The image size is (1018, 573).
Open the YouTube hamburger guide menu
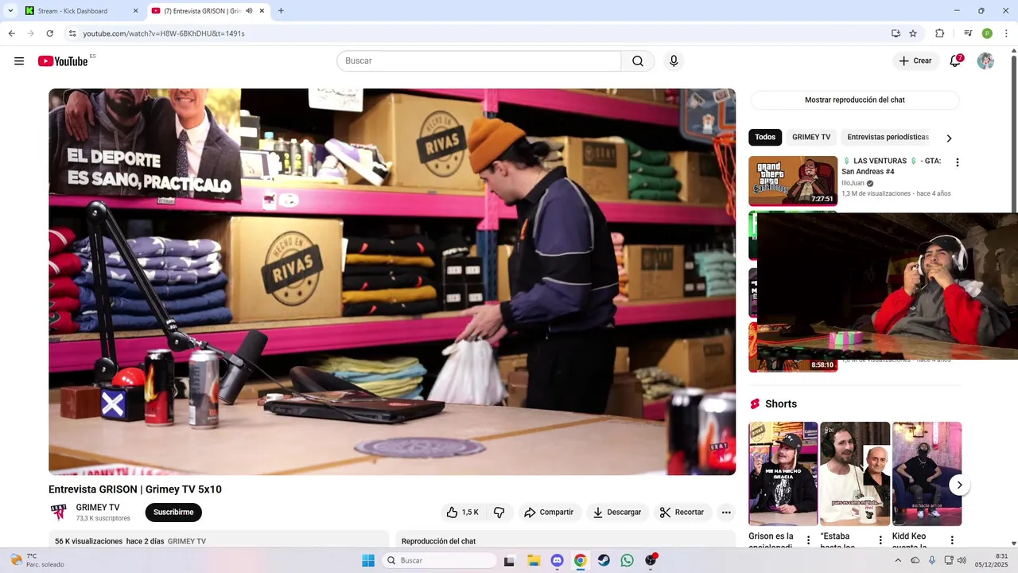[x=19, y=61]
